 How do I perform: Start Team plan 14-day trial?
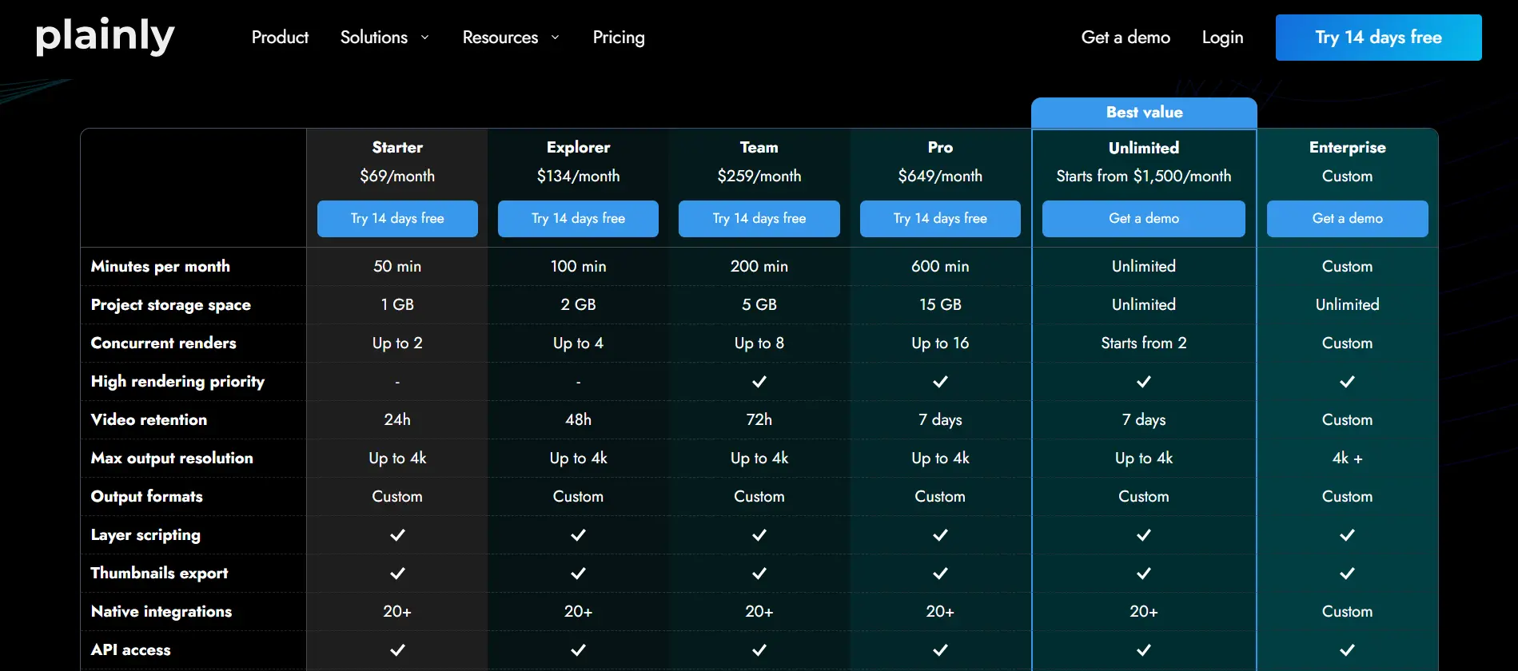coord(759,218)
